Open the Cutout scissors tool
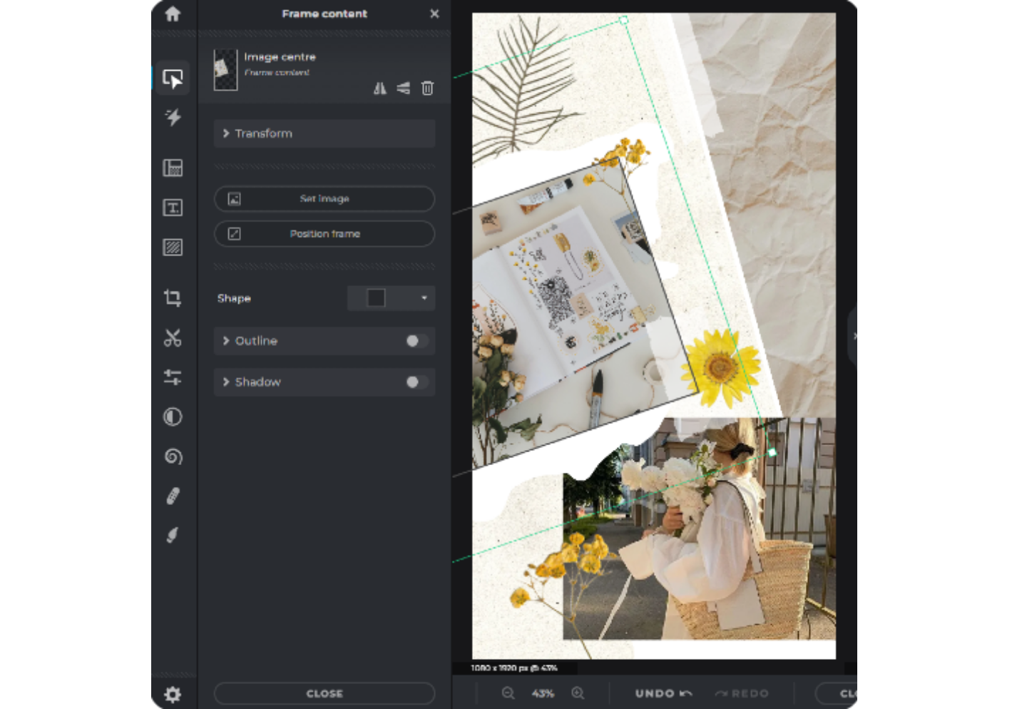 [x=173, y=337]
